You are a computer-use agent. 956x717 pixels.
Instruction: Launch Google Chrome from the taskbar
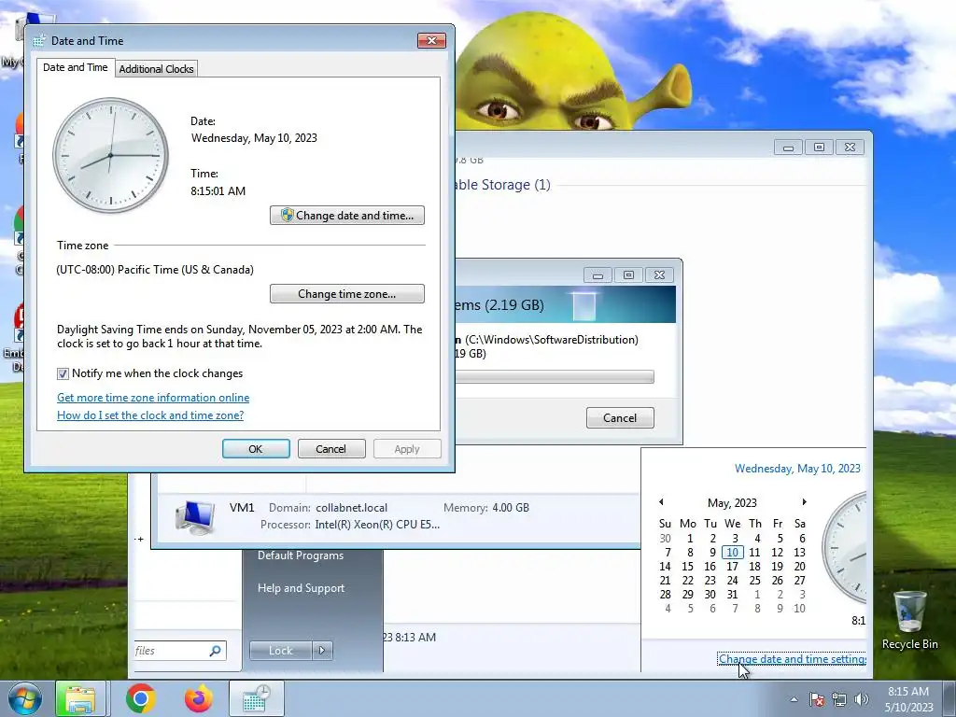(141, 698)
